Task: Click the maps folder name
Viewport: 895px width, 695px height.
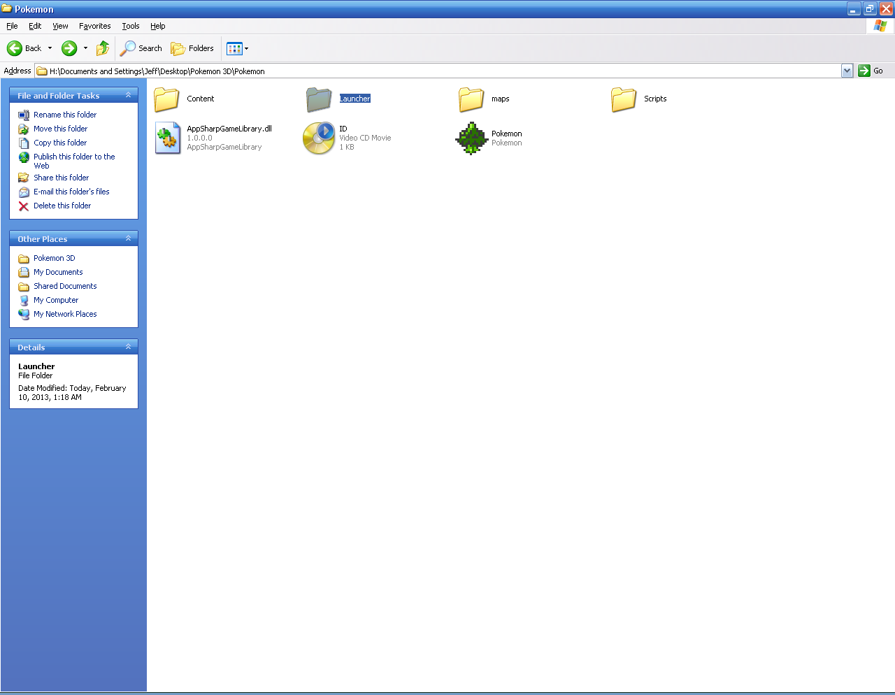Action: coord(501,99)
